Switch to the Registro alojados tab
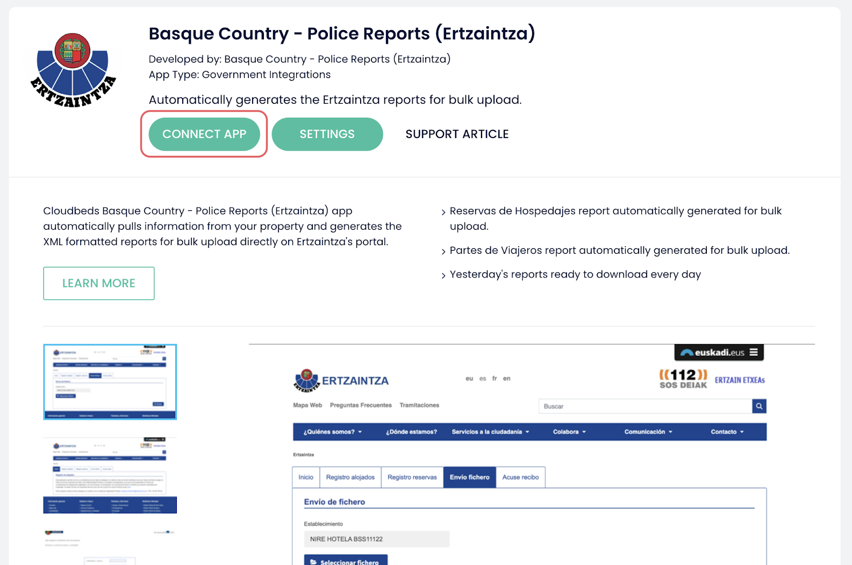Screen dimensions: 852x565 pos(350,477)
